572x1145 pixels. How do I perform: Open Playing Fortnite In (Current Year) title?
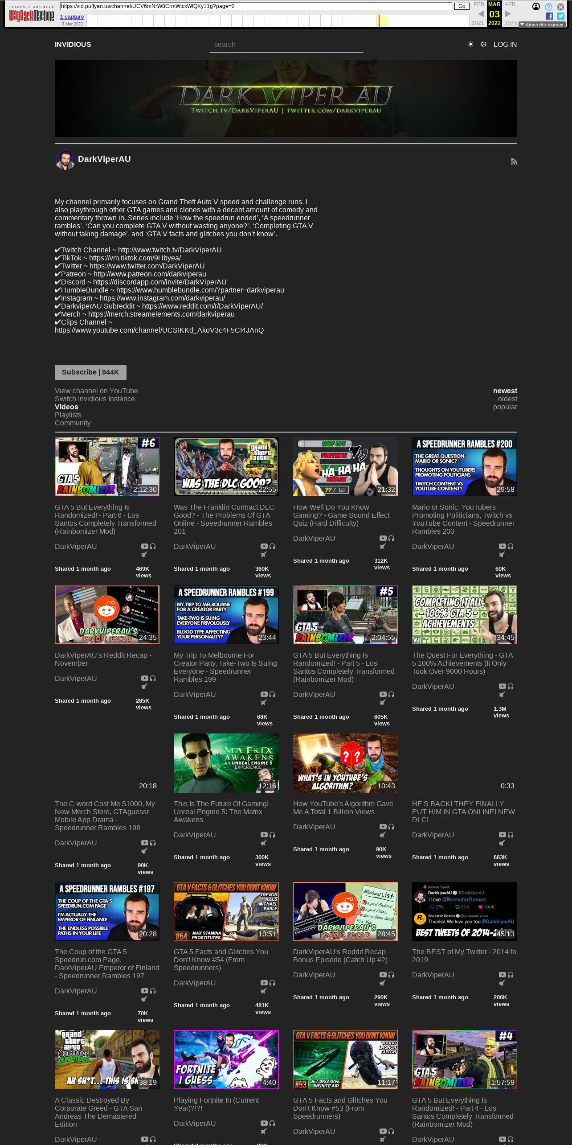coord(216,1104)
